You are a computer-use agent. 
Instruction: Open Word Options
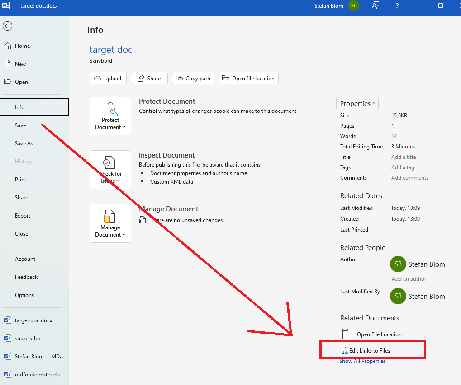tap(35, 295)
